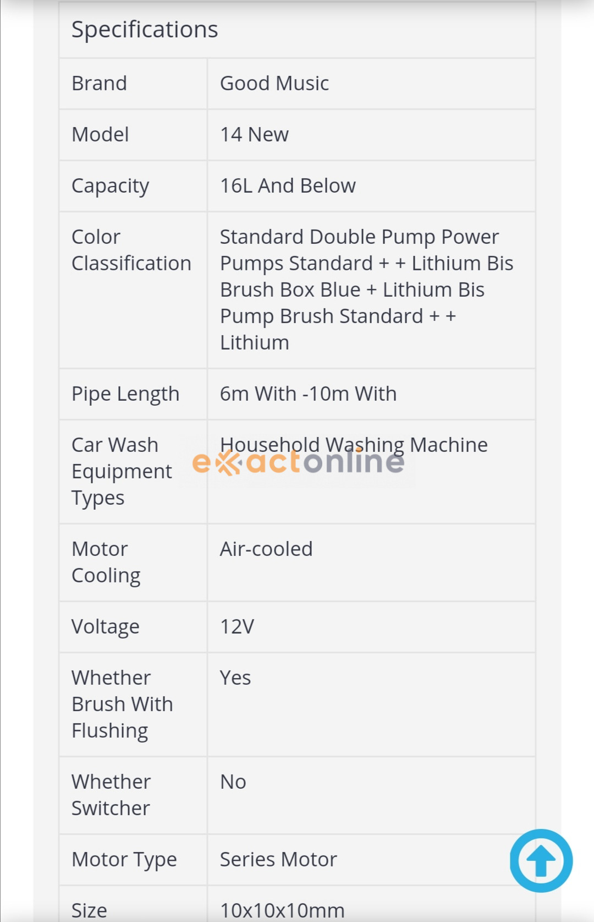Select the Standard Double Pump Power text
The height and width of the screenshot is (922, 594).
click(x=359, y=237)
